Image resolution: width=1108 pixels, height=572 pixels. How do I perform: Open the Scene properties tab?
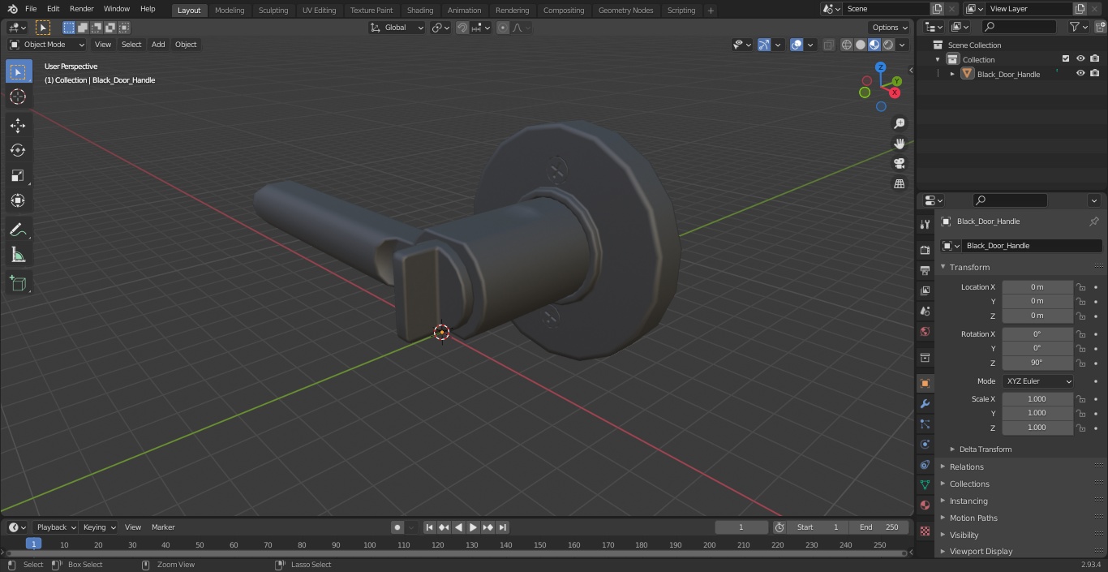(925, 311)
